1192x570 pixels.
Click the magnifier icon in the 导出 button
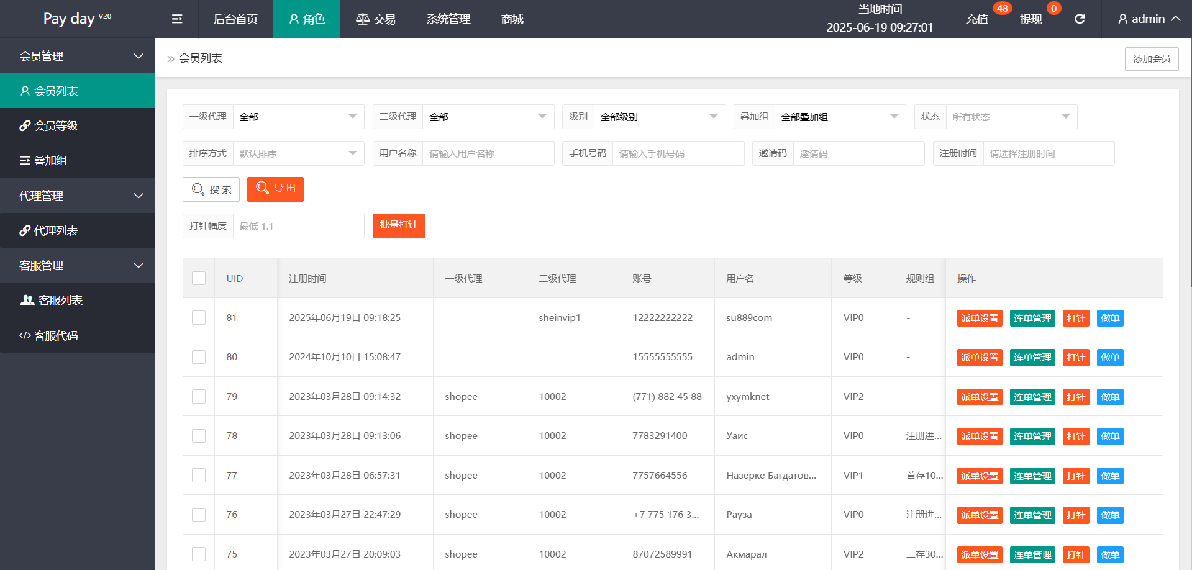[x=262, y=188]
